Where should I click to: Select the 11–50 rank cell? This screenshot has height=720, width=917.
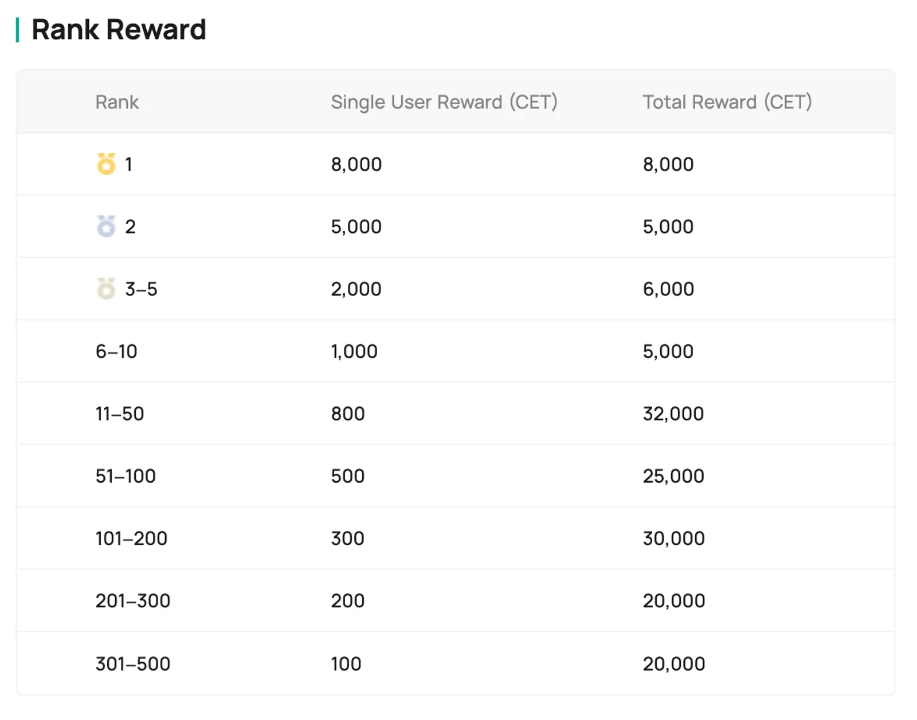[120, 414]
